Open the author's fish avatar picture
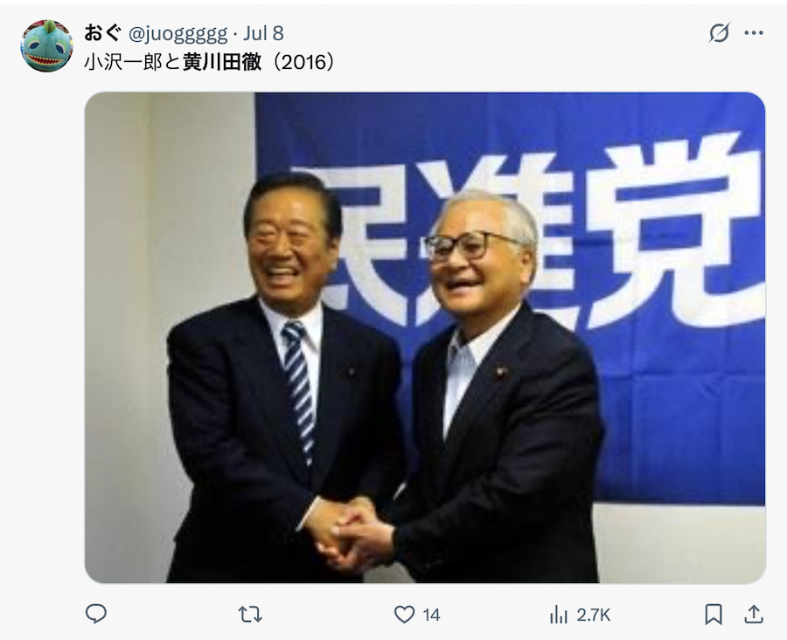The width and height of the screenshot is (787, 640). (x=46, y=46)
